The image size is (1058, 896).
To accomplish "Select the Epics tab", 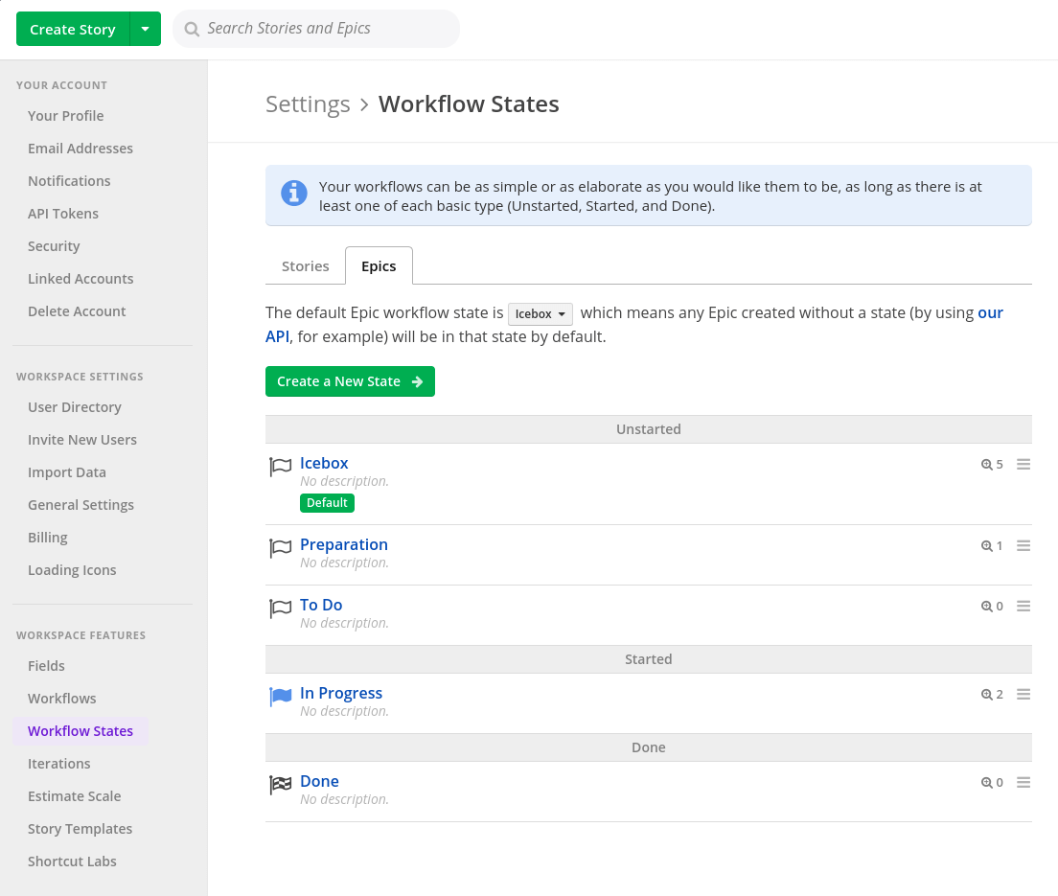I will click(379, 266).
